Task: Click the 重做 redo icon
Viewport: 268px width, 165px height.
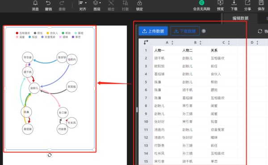Action: pyautogui.click(x=62, y=3)
